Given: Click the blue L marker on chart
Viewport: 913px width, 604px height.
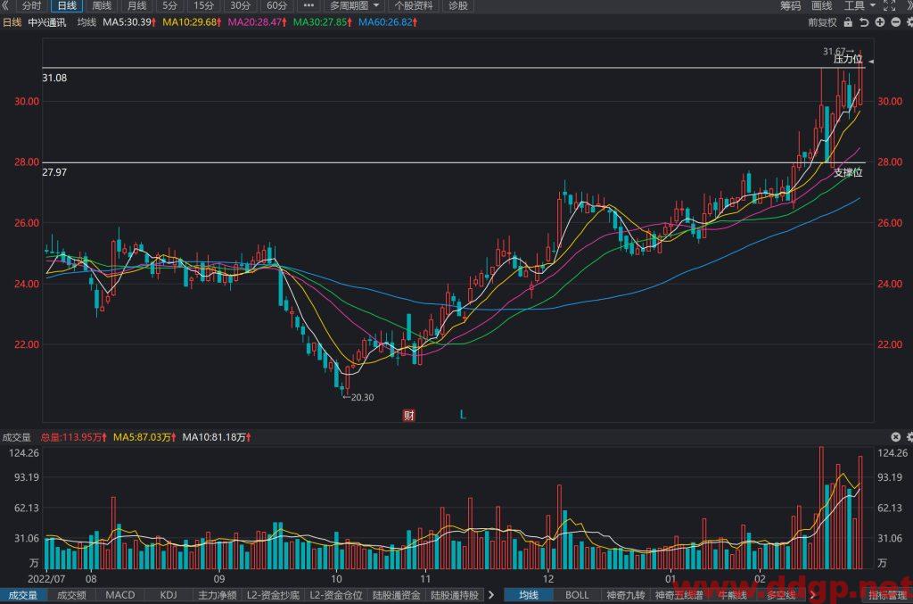Looking at the screenshot, I should [463, 415].
